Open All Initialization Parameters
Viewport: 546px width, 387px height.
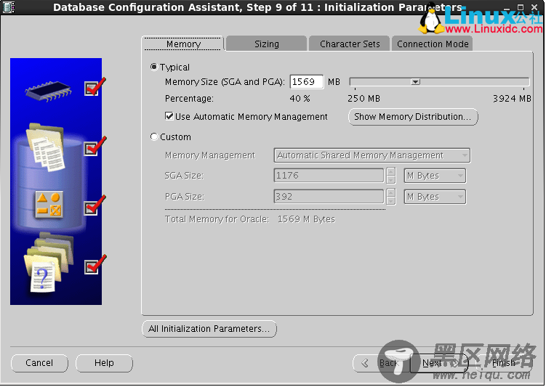pyautogui.click(x=209, y=329)
